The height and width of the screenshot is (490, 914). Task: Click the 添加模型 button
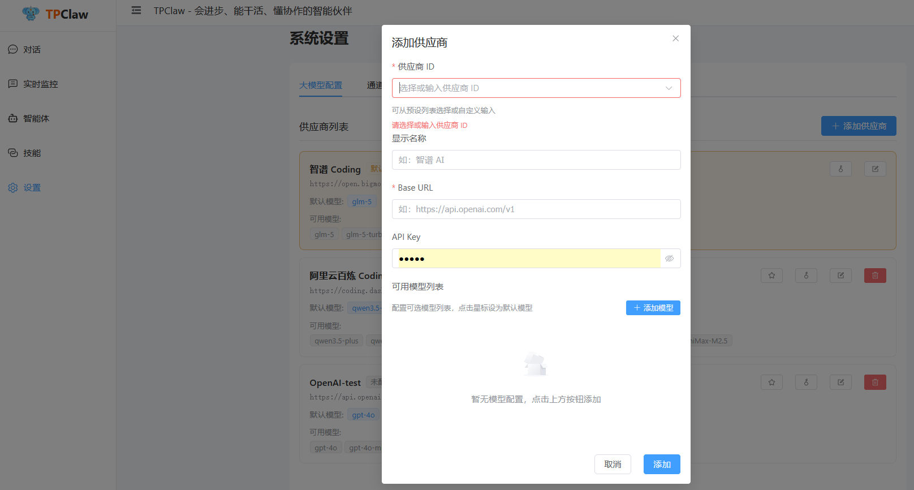pyautogui.click(x=653, y=308)
